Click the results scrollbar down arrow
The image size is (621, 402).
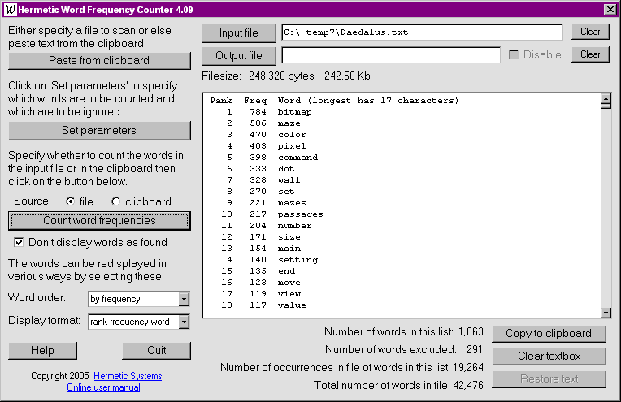coord(606,313)
